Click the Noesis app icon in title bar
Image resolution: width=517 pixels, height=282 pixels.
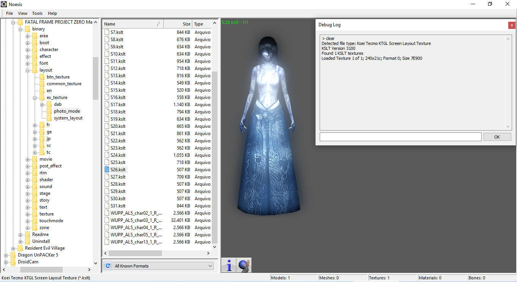pyautogui.click(x=4, y=4)
